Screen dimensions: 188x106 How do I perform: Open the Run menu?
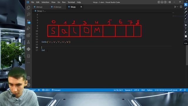(64, 2)
